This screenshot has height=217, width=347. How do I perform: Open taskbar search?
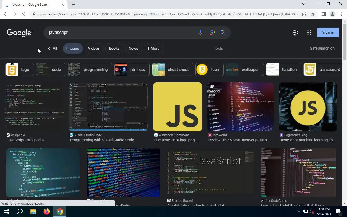pyautogui.click(x=20, y=212)
